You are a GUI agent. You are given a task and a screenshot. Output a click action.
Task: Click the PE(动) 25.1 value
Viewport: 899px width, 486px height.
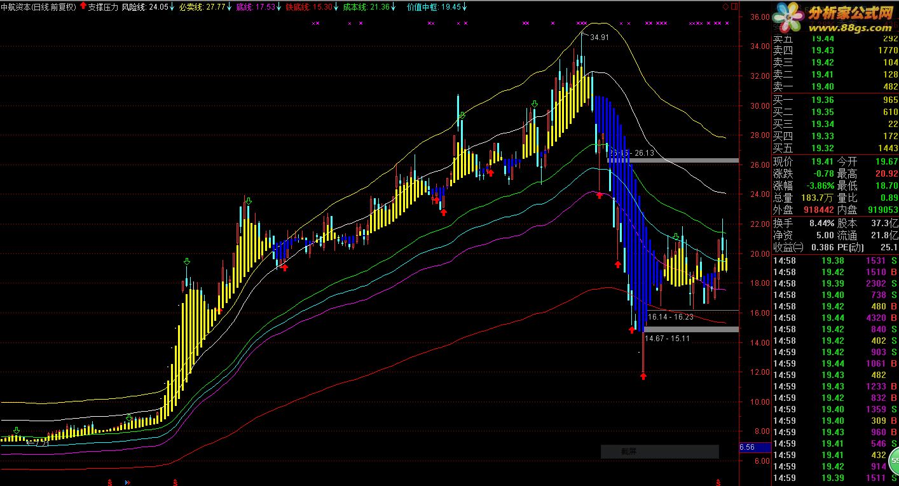pyautogui.click(x=889, y=247)
